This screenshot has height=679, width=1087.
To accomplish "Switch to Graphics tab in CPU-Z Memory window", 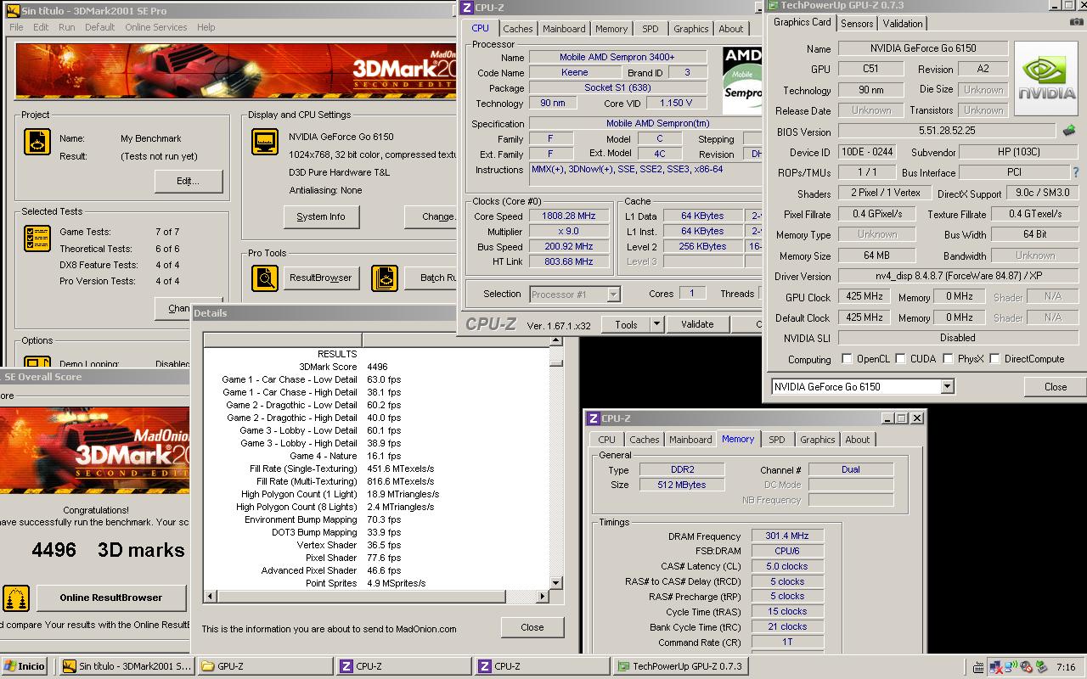I will (x=817, y=440).
